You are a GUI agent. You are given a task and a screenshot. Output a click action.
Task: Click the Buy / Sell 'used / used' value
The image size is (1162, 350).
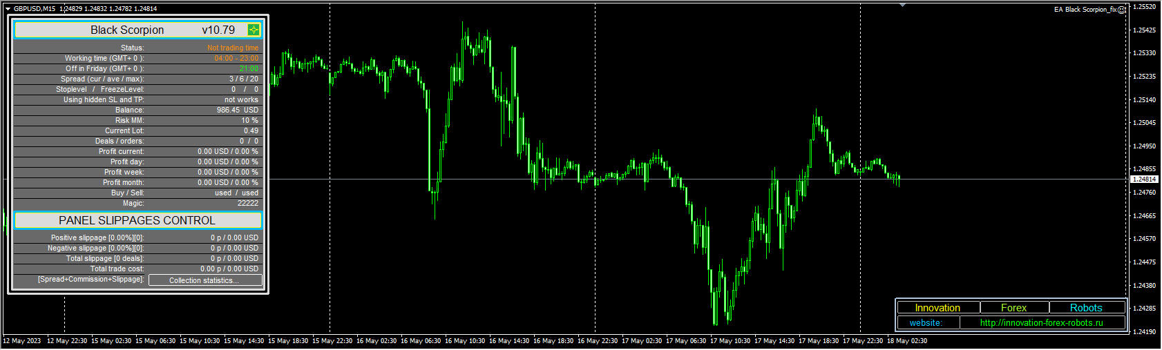tap(236, 193)
